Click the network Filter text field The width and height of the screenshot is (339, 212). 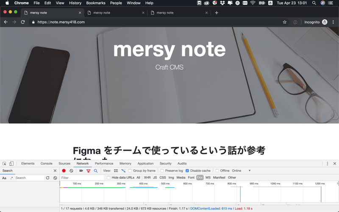point(81,178)
